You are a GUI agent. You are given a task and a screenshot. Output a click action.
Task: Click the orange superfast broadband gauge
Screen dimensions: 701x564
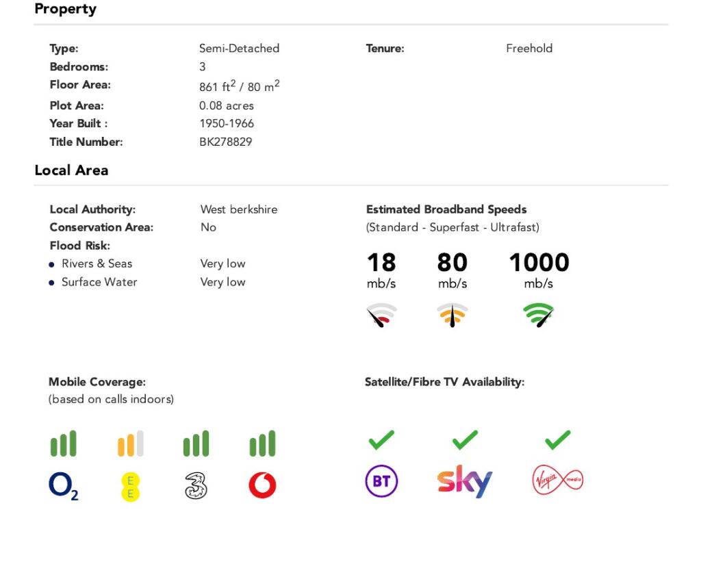tap(452, 316)
